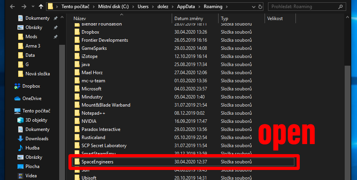Image resolution: width=357 pixels, height=180 pixels.
Task: Open pinned Dokumenty in quick access
Action: click(38, 18)
